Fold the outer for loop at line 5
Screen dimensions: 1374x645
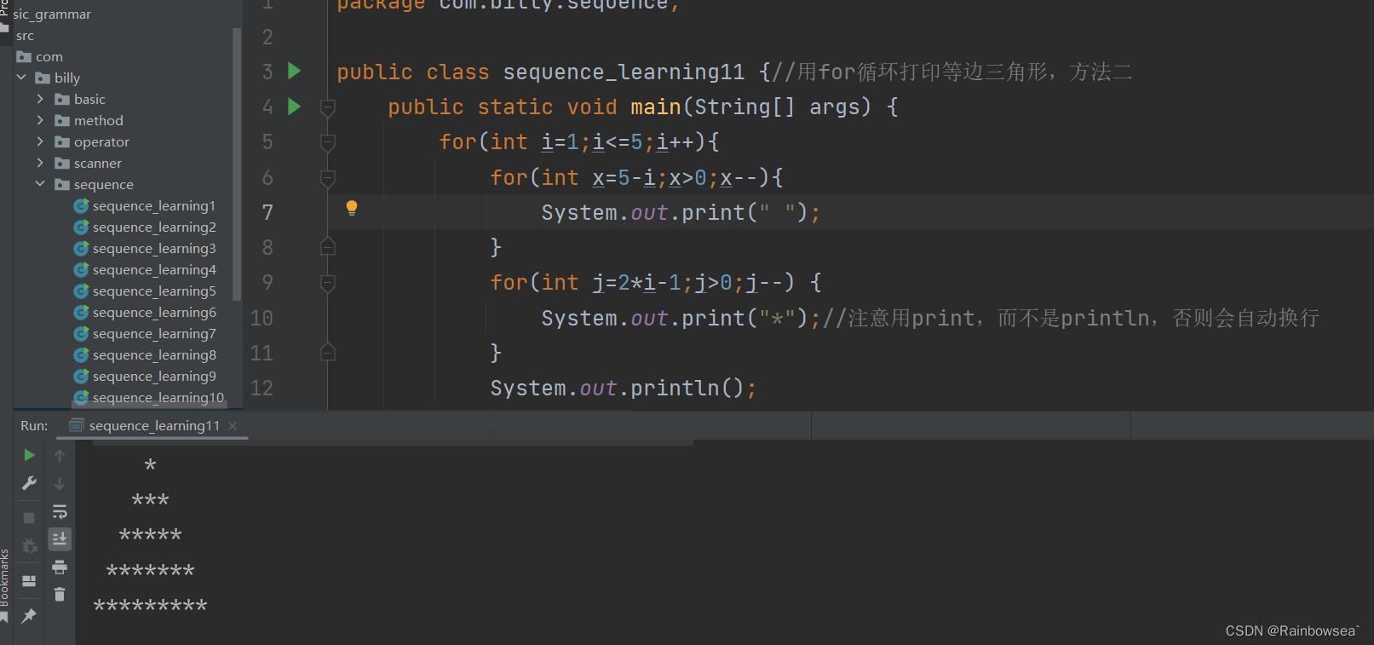pyautogui.click(x=328, y=142)
